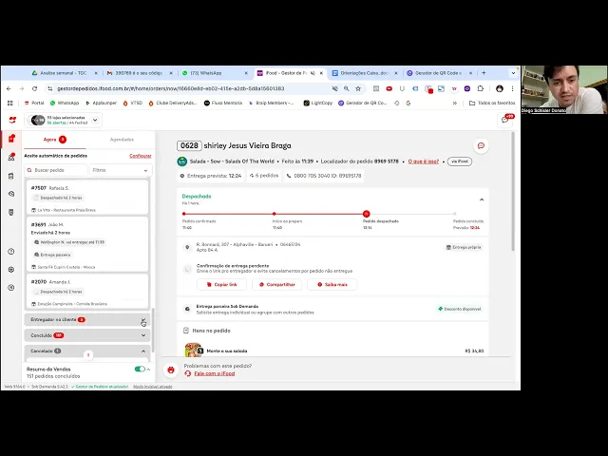Open the orders section in iFood sidebar
This screenshot has width=608, height=456.
coord(11,139)
